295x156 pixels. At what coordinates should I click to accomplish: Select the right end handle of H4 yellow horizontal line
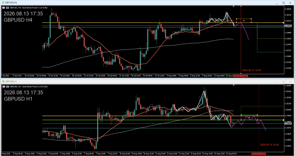tap(283, 22)
